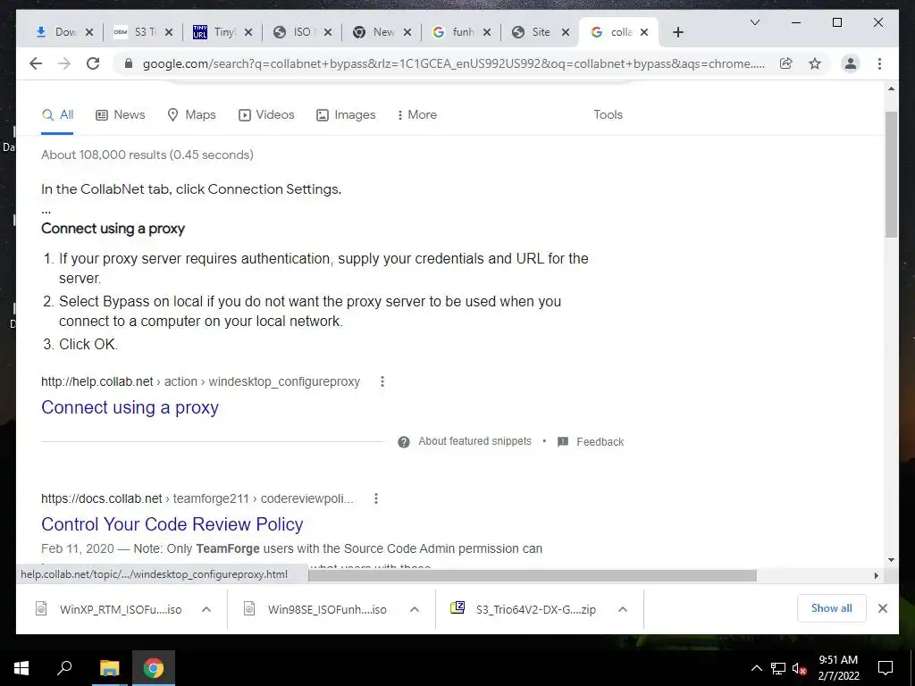This screenshot has width=915, height=686.
Task: Open Control Your Code Review Policy link
Action: pos(172,523)
